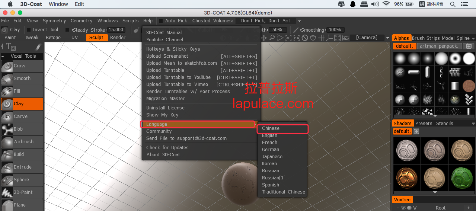Click the default. alpha folder button
Screen dimensions: 476x211
[405, 46]
